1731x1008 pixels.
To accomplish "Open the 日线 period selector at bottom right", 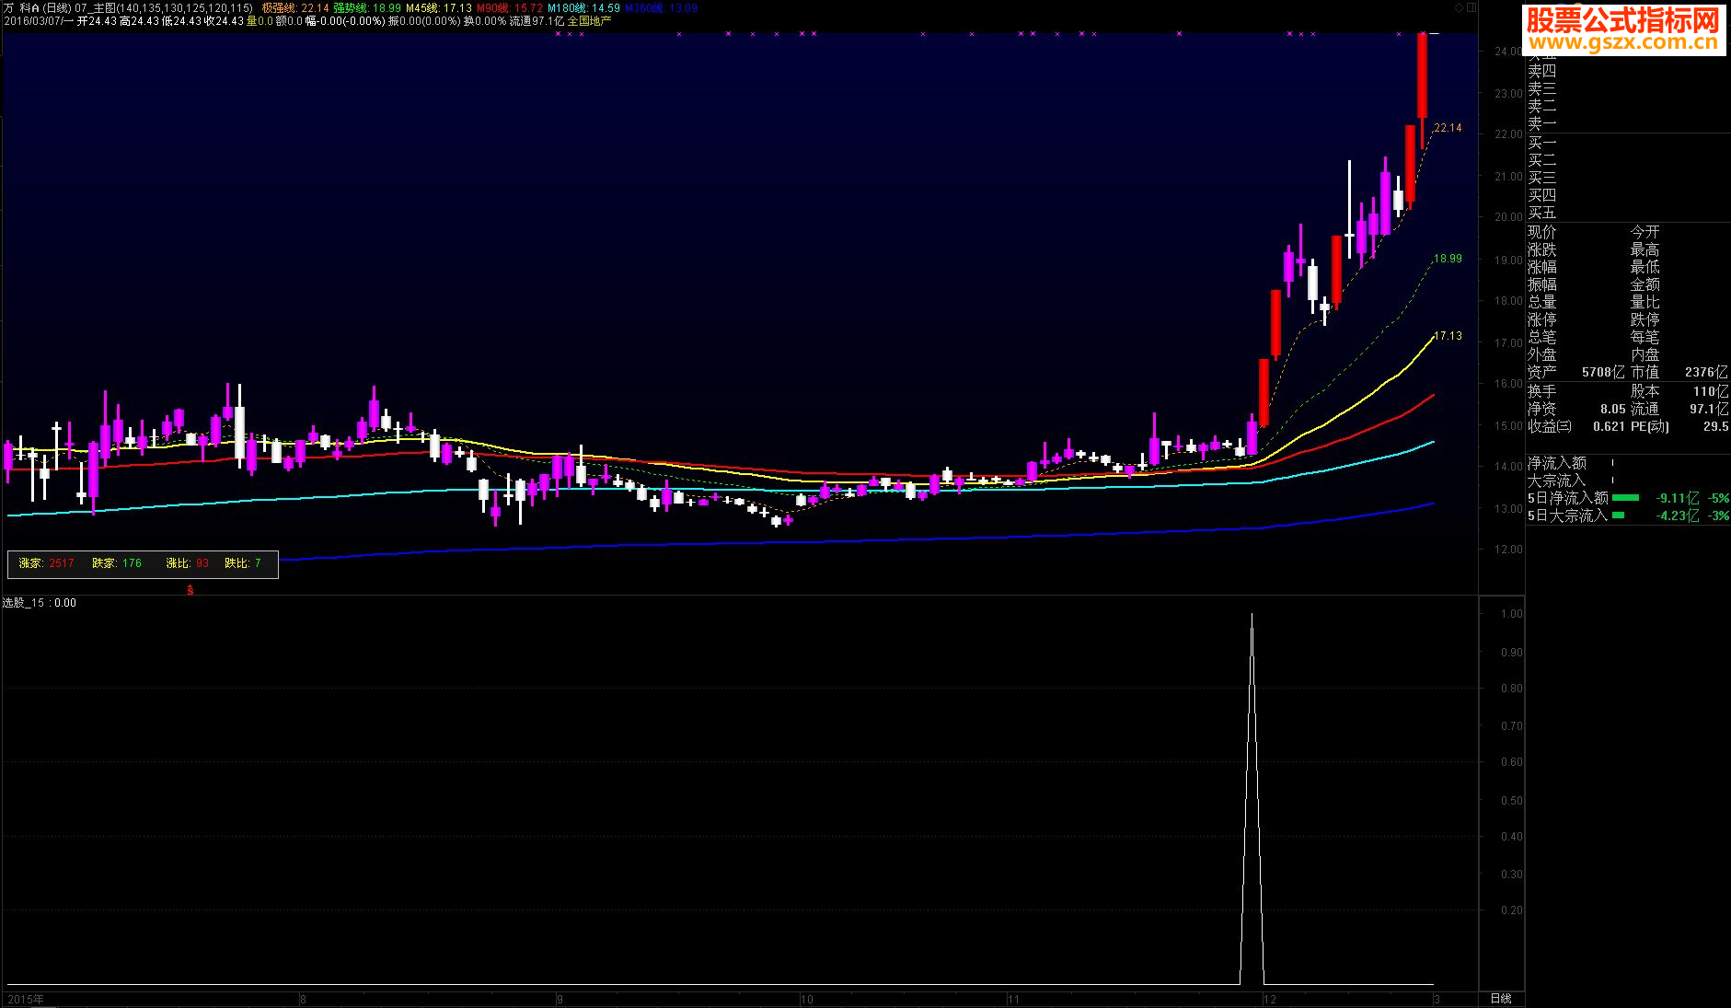I will click(1501, 999).
